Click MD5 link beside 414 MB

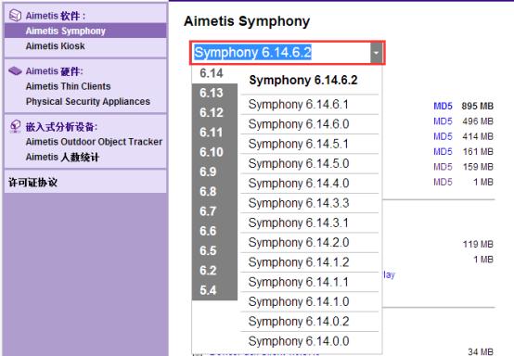(443, 136)
